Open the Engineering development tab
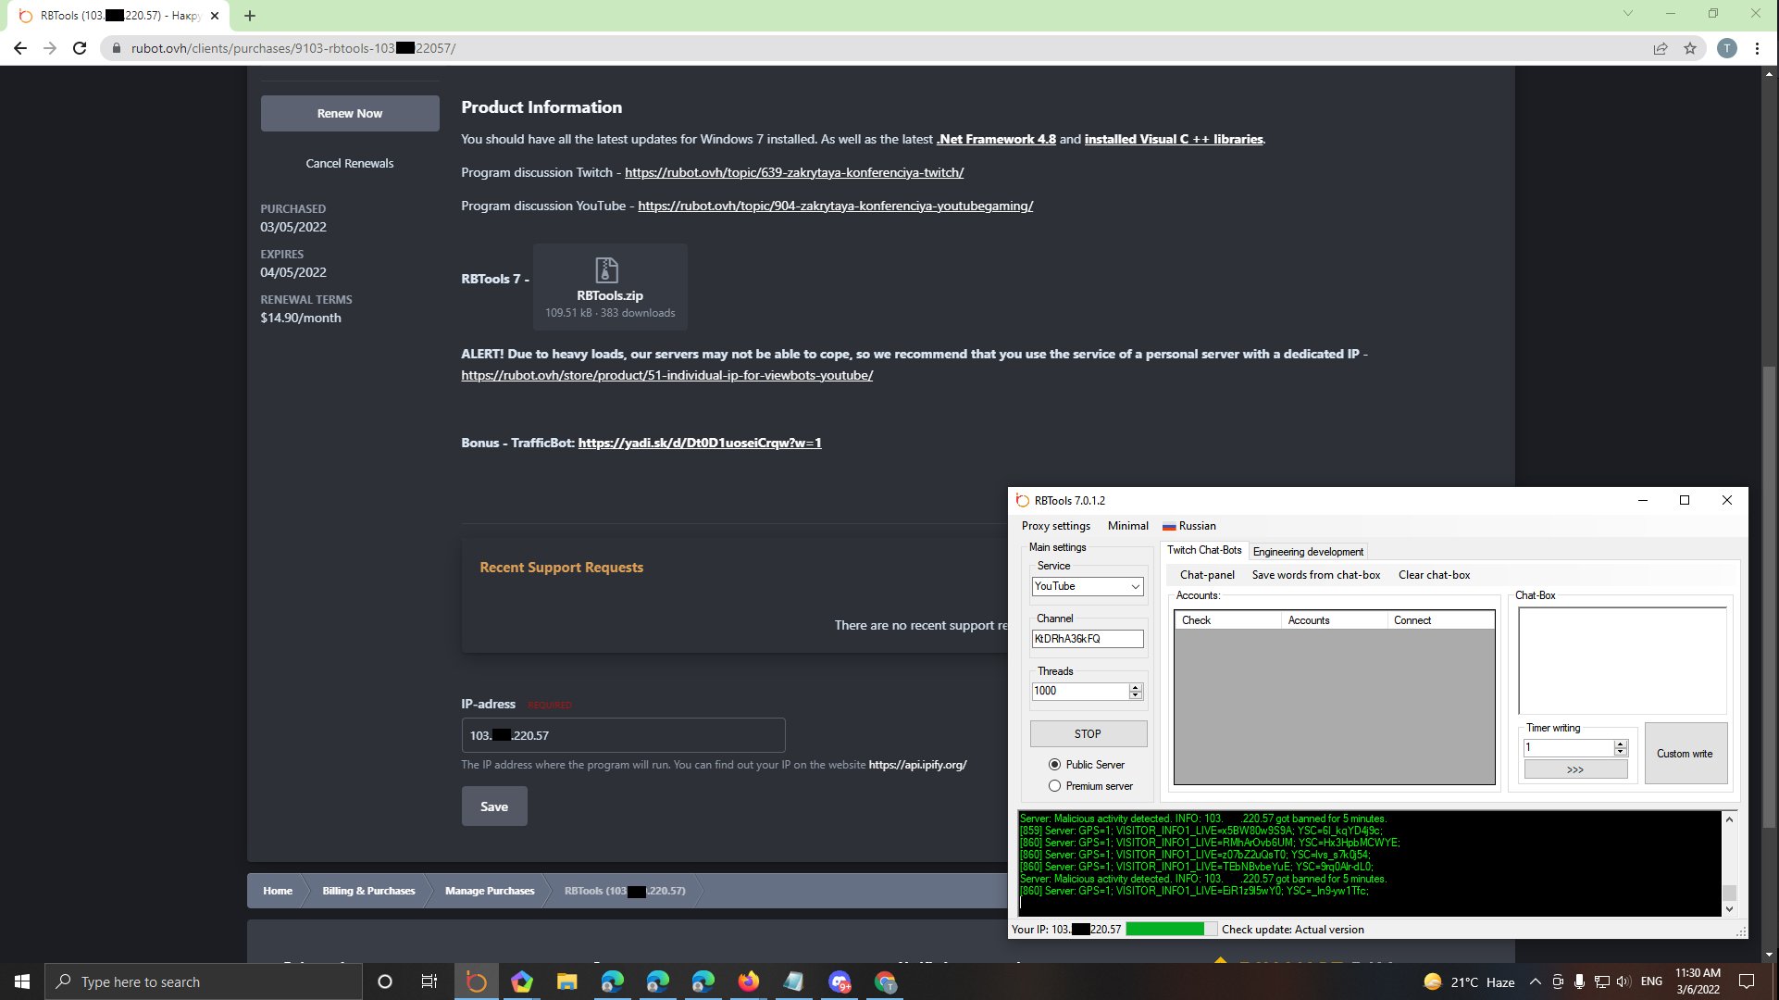The height and width of the screenshot is (1000, 1779). [1307, 552]
